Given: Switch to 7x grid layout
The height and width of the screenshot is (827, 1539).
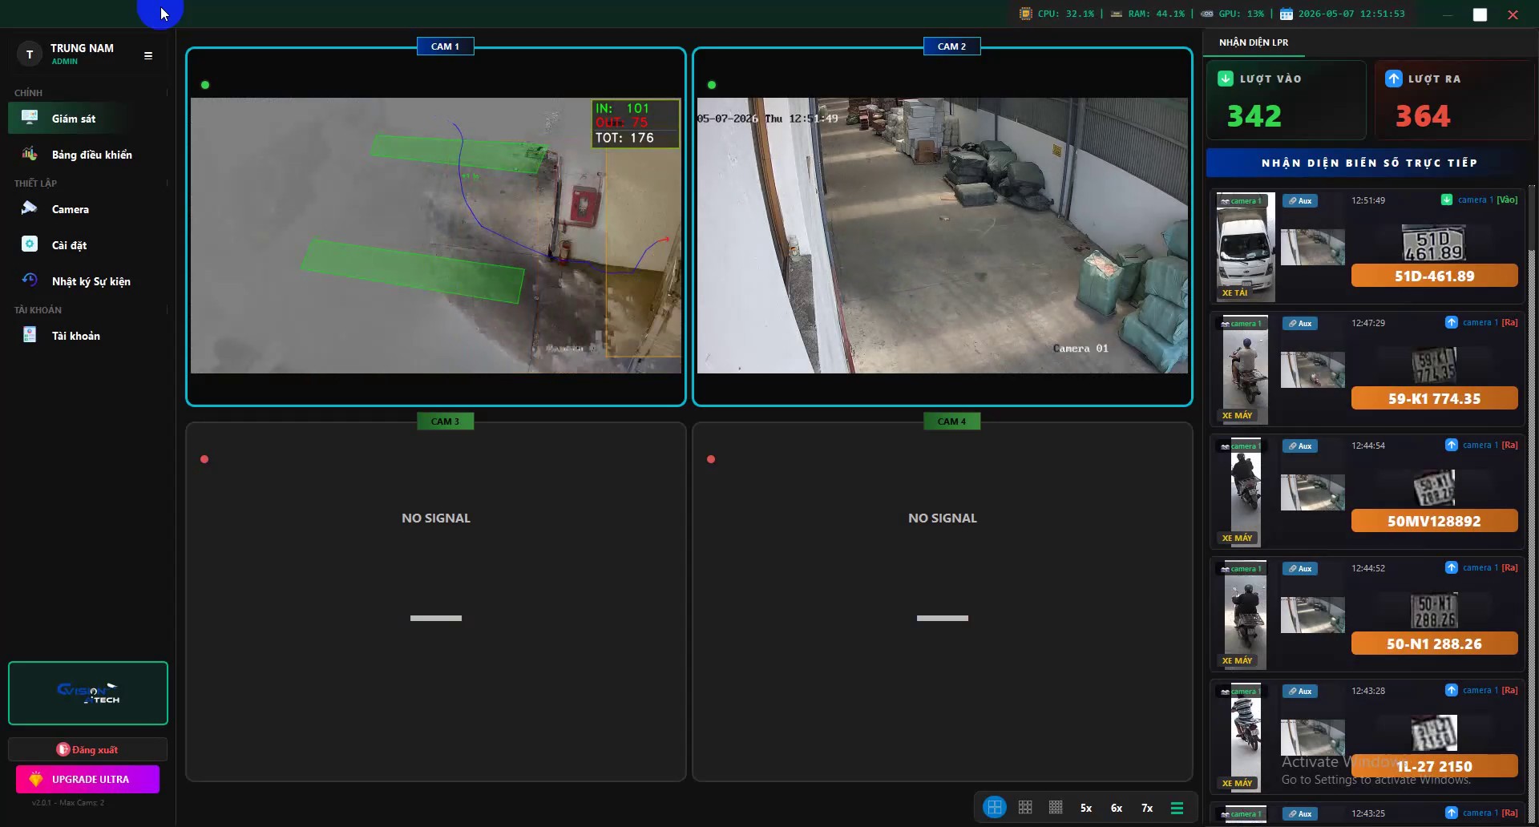Looking at the screenshot, I should (x=1147, y=808).
